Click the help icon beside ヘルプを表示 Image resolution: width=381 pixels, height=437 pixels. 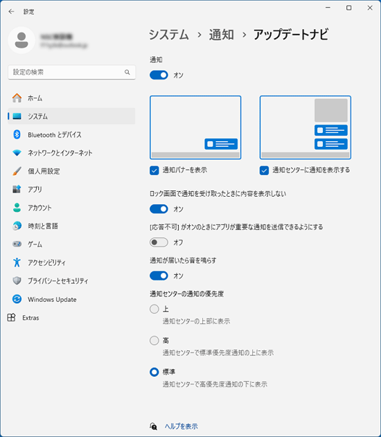154,426
